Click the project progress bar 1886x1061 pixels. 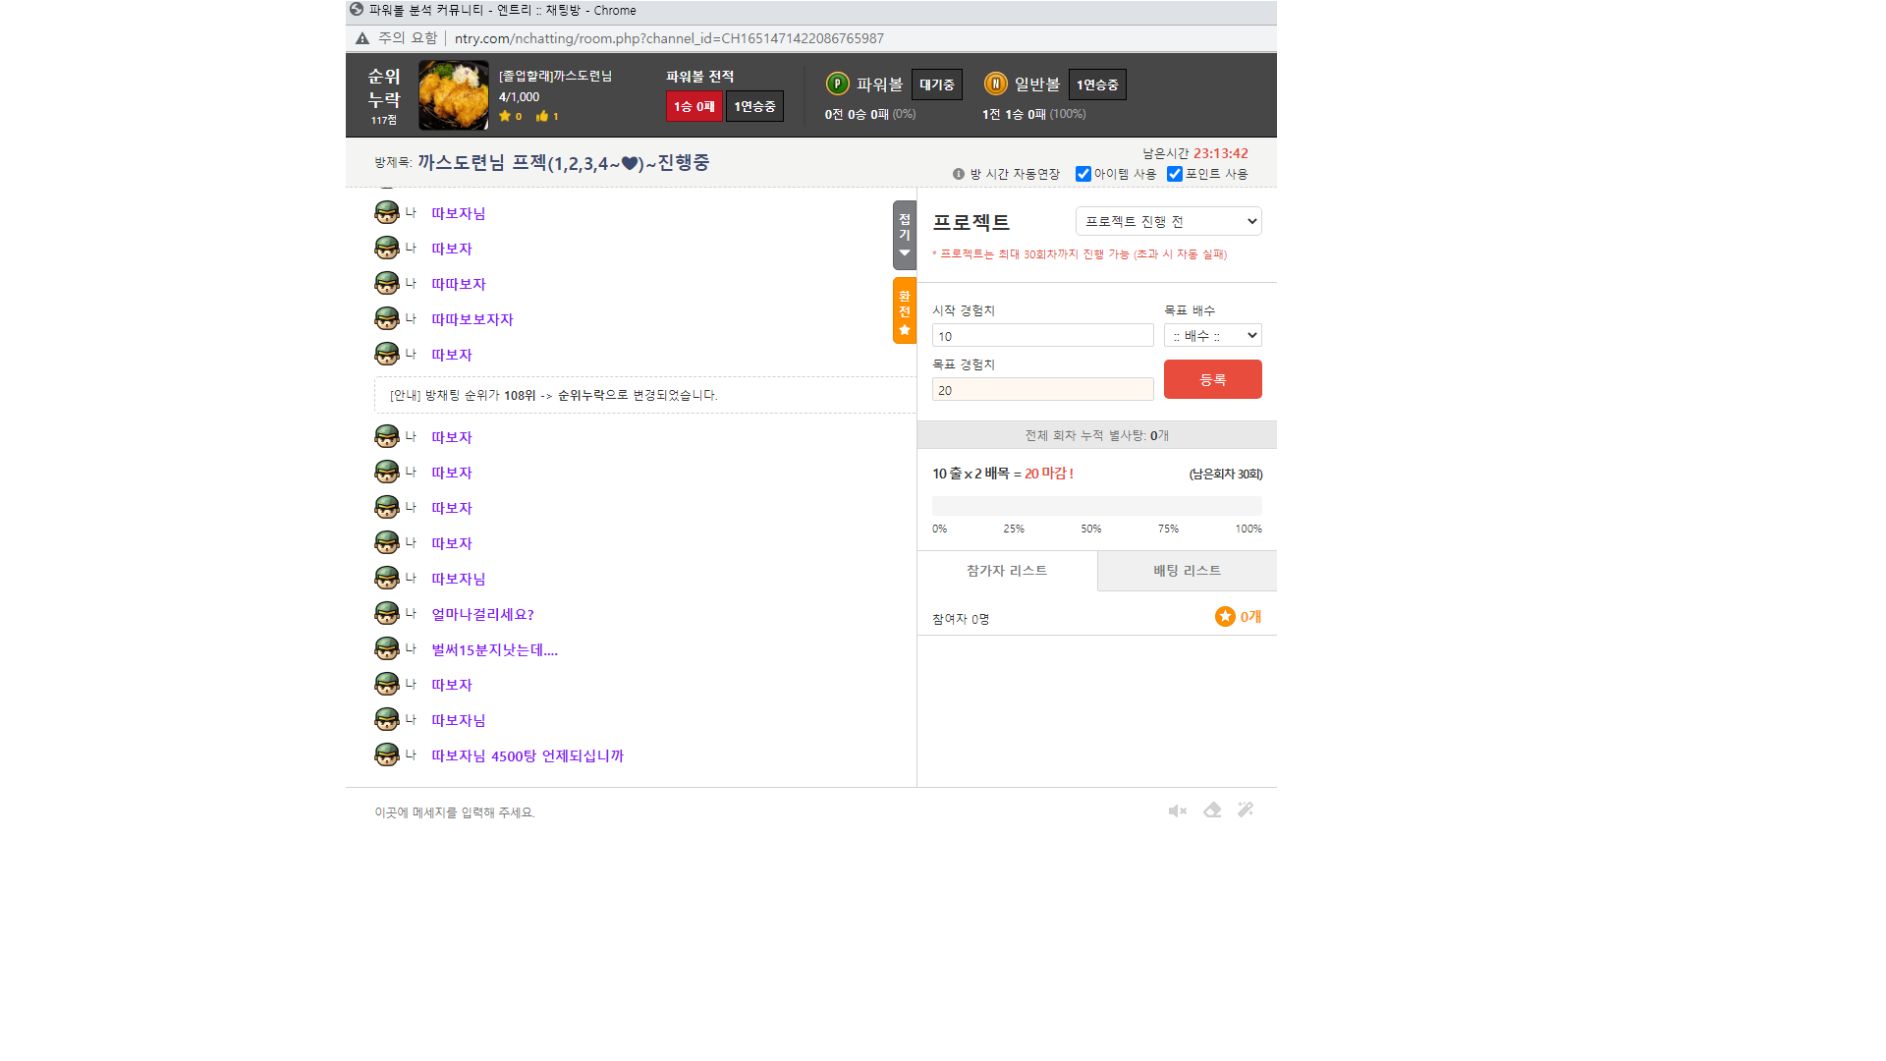click(x=1097, y=506)
